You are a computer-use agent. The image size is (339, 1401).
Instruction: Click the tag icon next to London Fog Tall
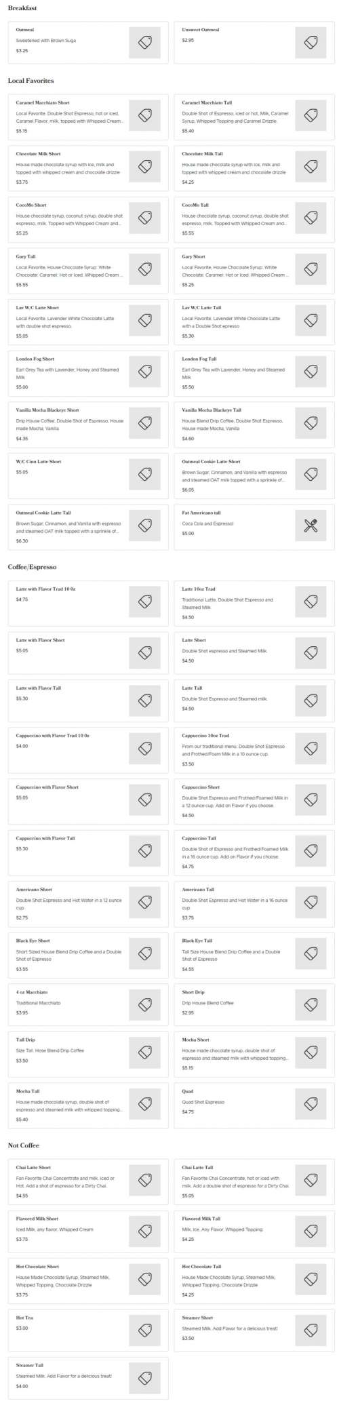pos(311,372)
